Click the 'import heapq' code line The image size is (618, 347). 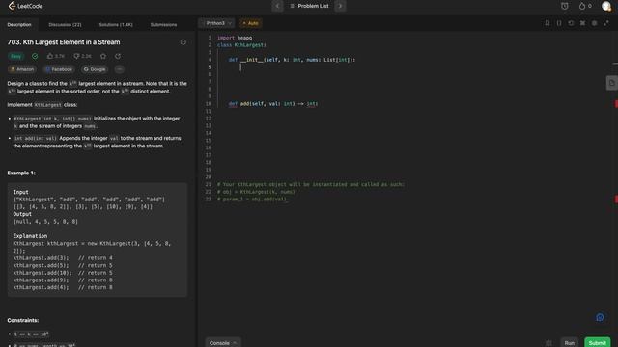coord(235,38)
